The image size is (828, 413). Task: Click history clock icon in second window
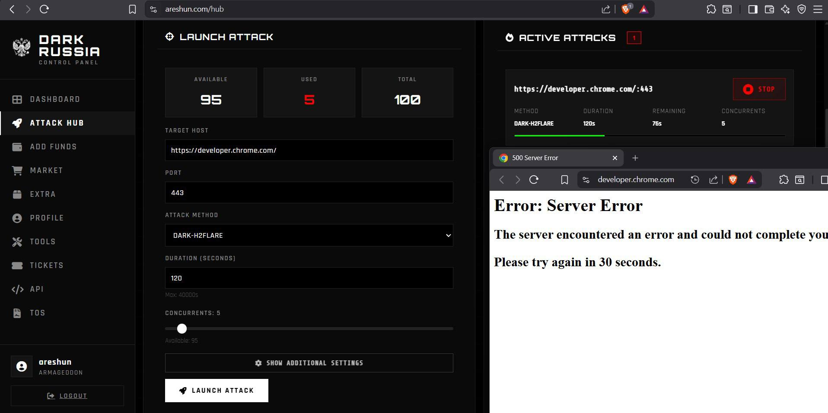point(695,180)
